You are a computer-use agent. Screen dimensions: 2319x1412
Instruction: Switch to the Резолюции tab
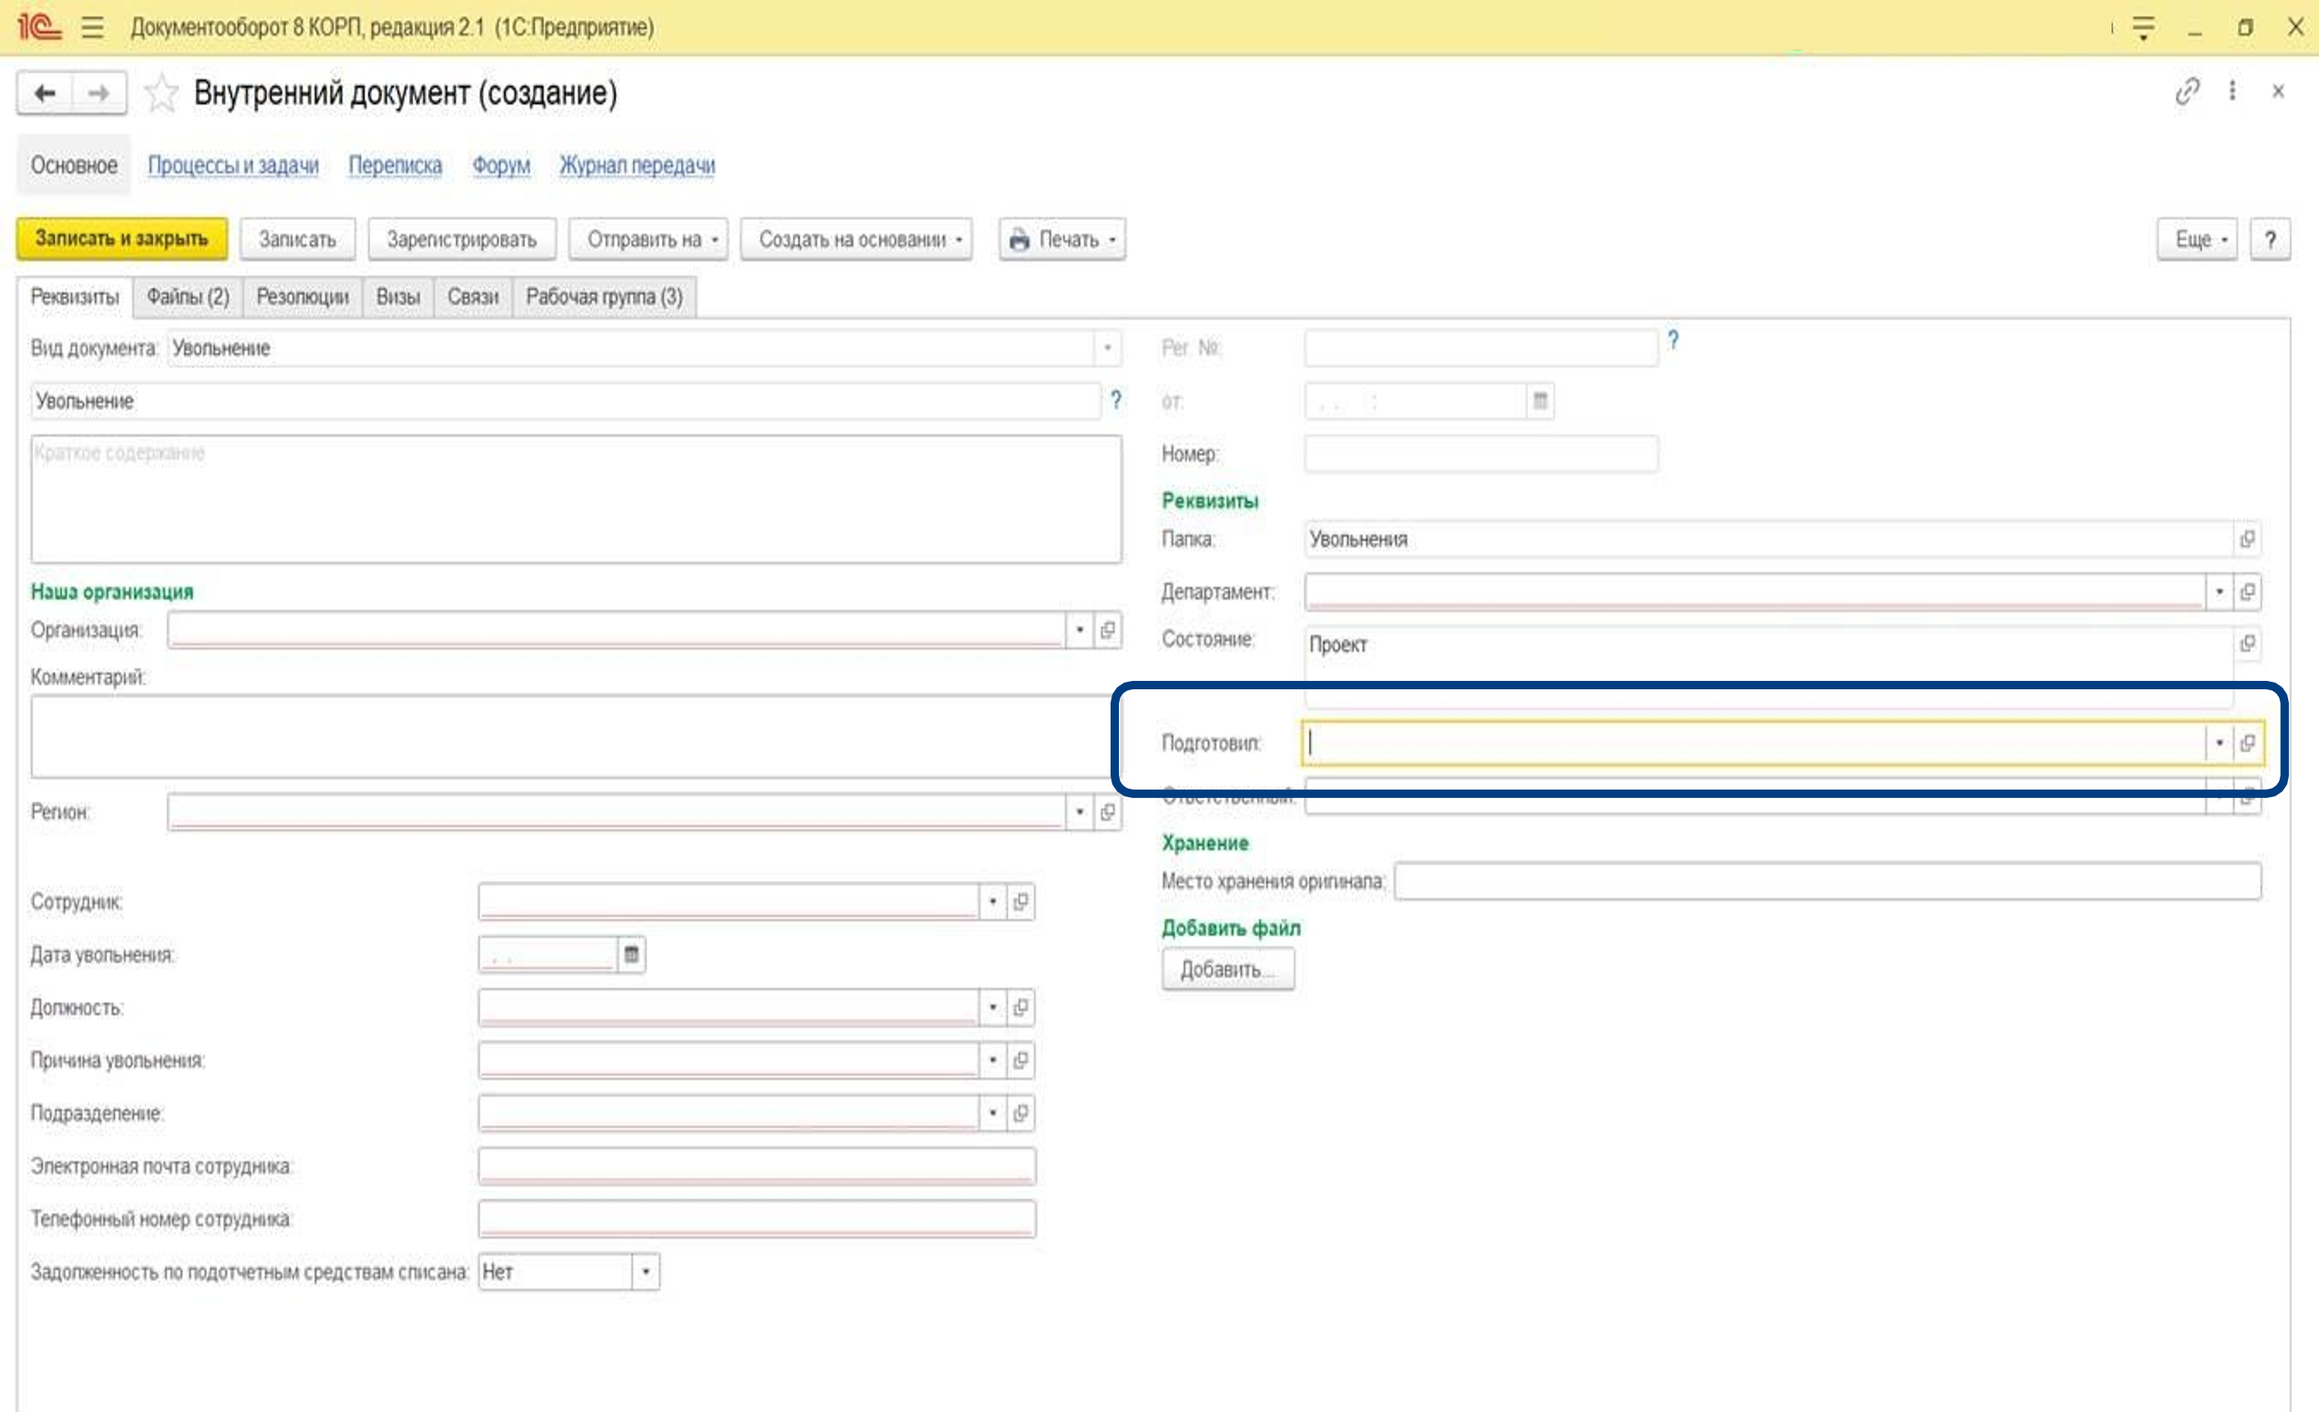pos(303,296)
